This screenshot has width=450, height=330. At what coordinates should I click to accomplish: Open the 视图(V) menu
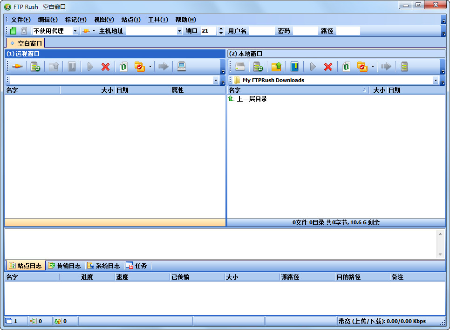(x=104, y=20)
